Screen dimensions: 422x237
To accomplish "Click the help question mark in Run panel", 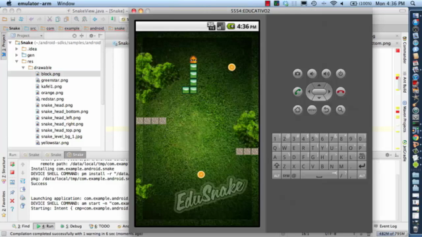I will point(12,209).
